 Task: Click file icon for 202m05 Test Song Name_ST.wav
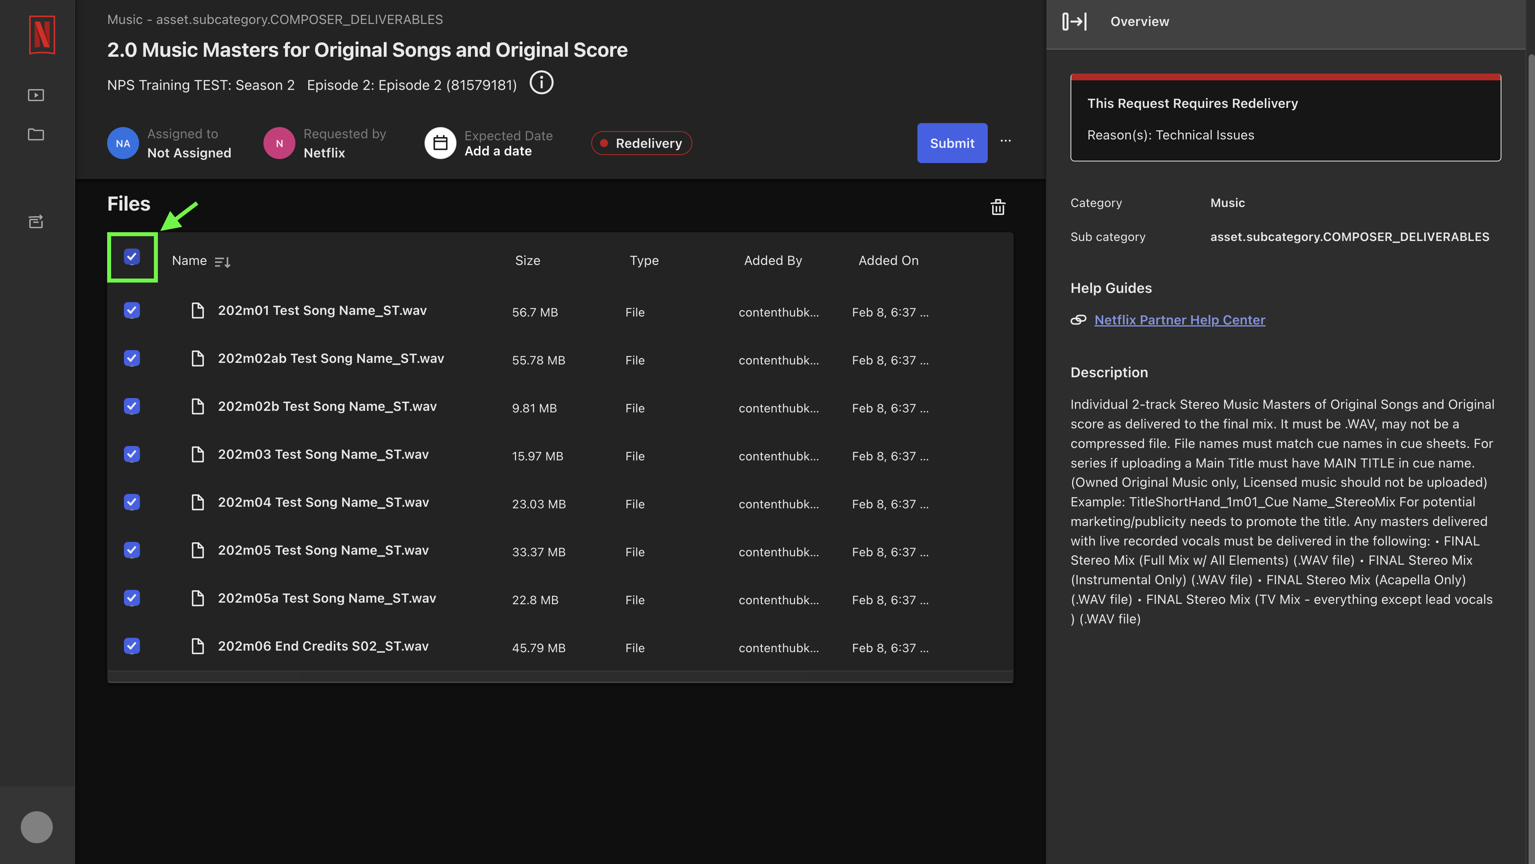point(197,550)
